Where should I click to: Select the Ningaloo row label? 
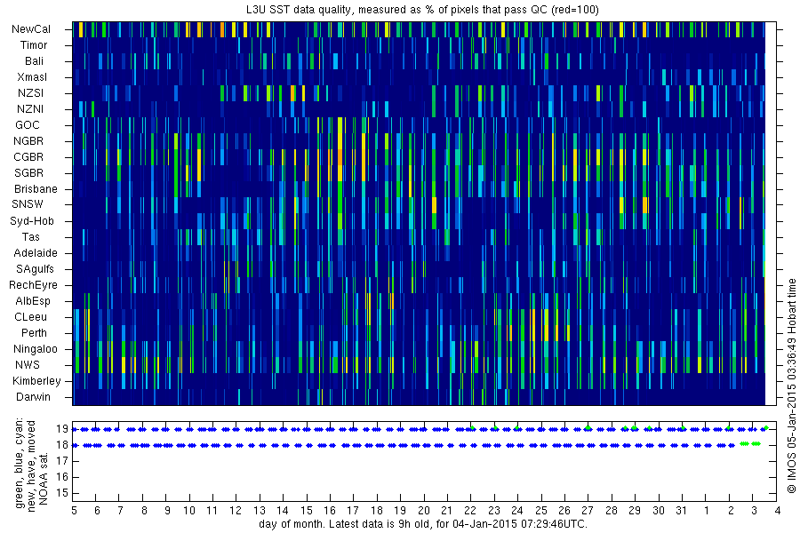click(x=36, y=349)
